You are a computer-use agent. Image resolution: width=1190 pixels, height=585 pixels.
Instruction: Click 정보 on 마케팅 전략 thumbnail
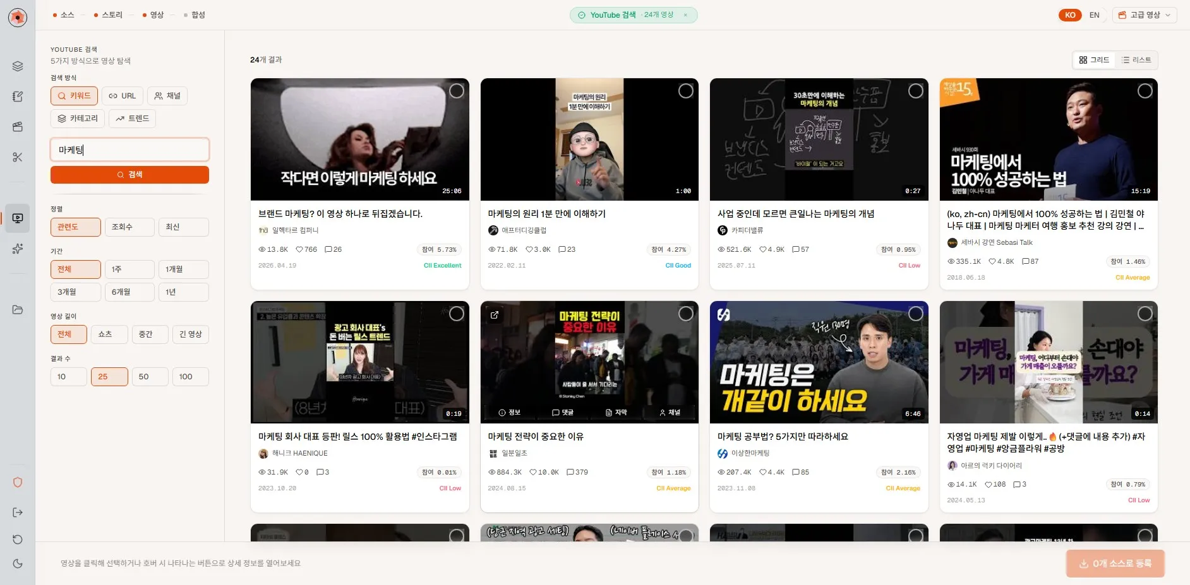509,413
